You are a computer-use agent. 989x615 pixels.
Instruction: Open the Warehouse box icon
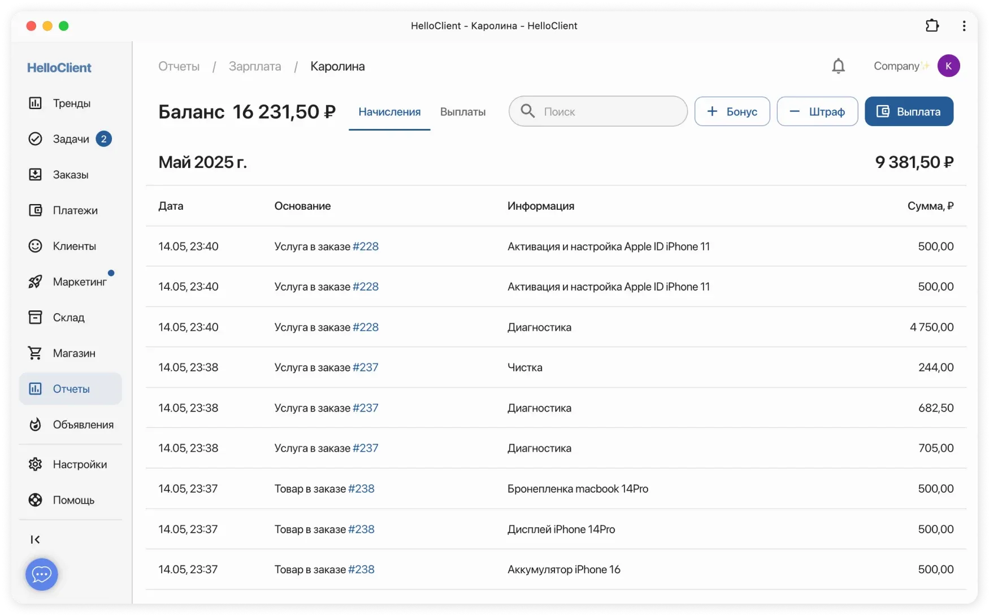point(35,317)
